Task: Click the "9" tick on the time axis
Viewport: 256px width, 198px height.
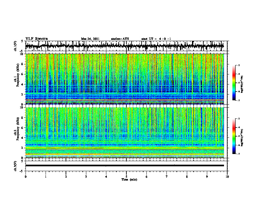Action: 207,177
